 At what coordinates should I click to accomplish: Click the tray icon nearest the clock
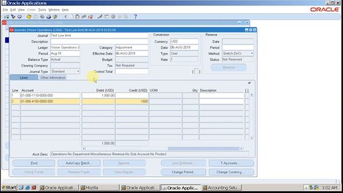317,188
